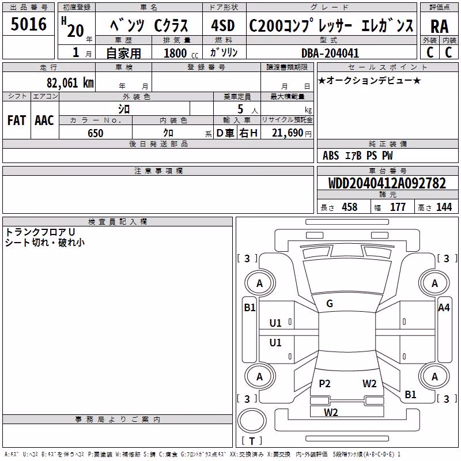Click the car name ベンツ Cクラス
This screenshot has height=461, width=461.
click(x=149, y=25)
